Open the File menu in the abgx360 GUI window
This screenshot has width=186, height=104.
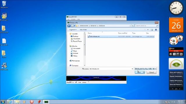tap(68, 19)
